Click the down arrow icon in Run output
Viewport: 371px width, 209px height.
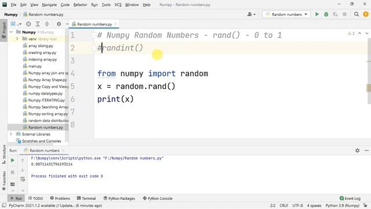tap(23, 170)
